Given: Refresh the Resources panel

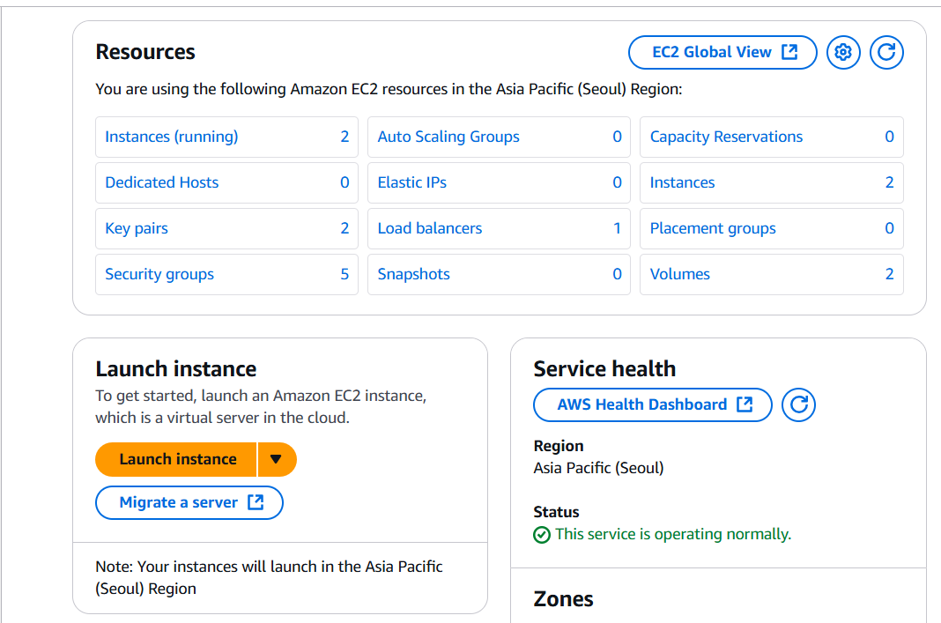Looking at the screenshot, I should 886,53.
